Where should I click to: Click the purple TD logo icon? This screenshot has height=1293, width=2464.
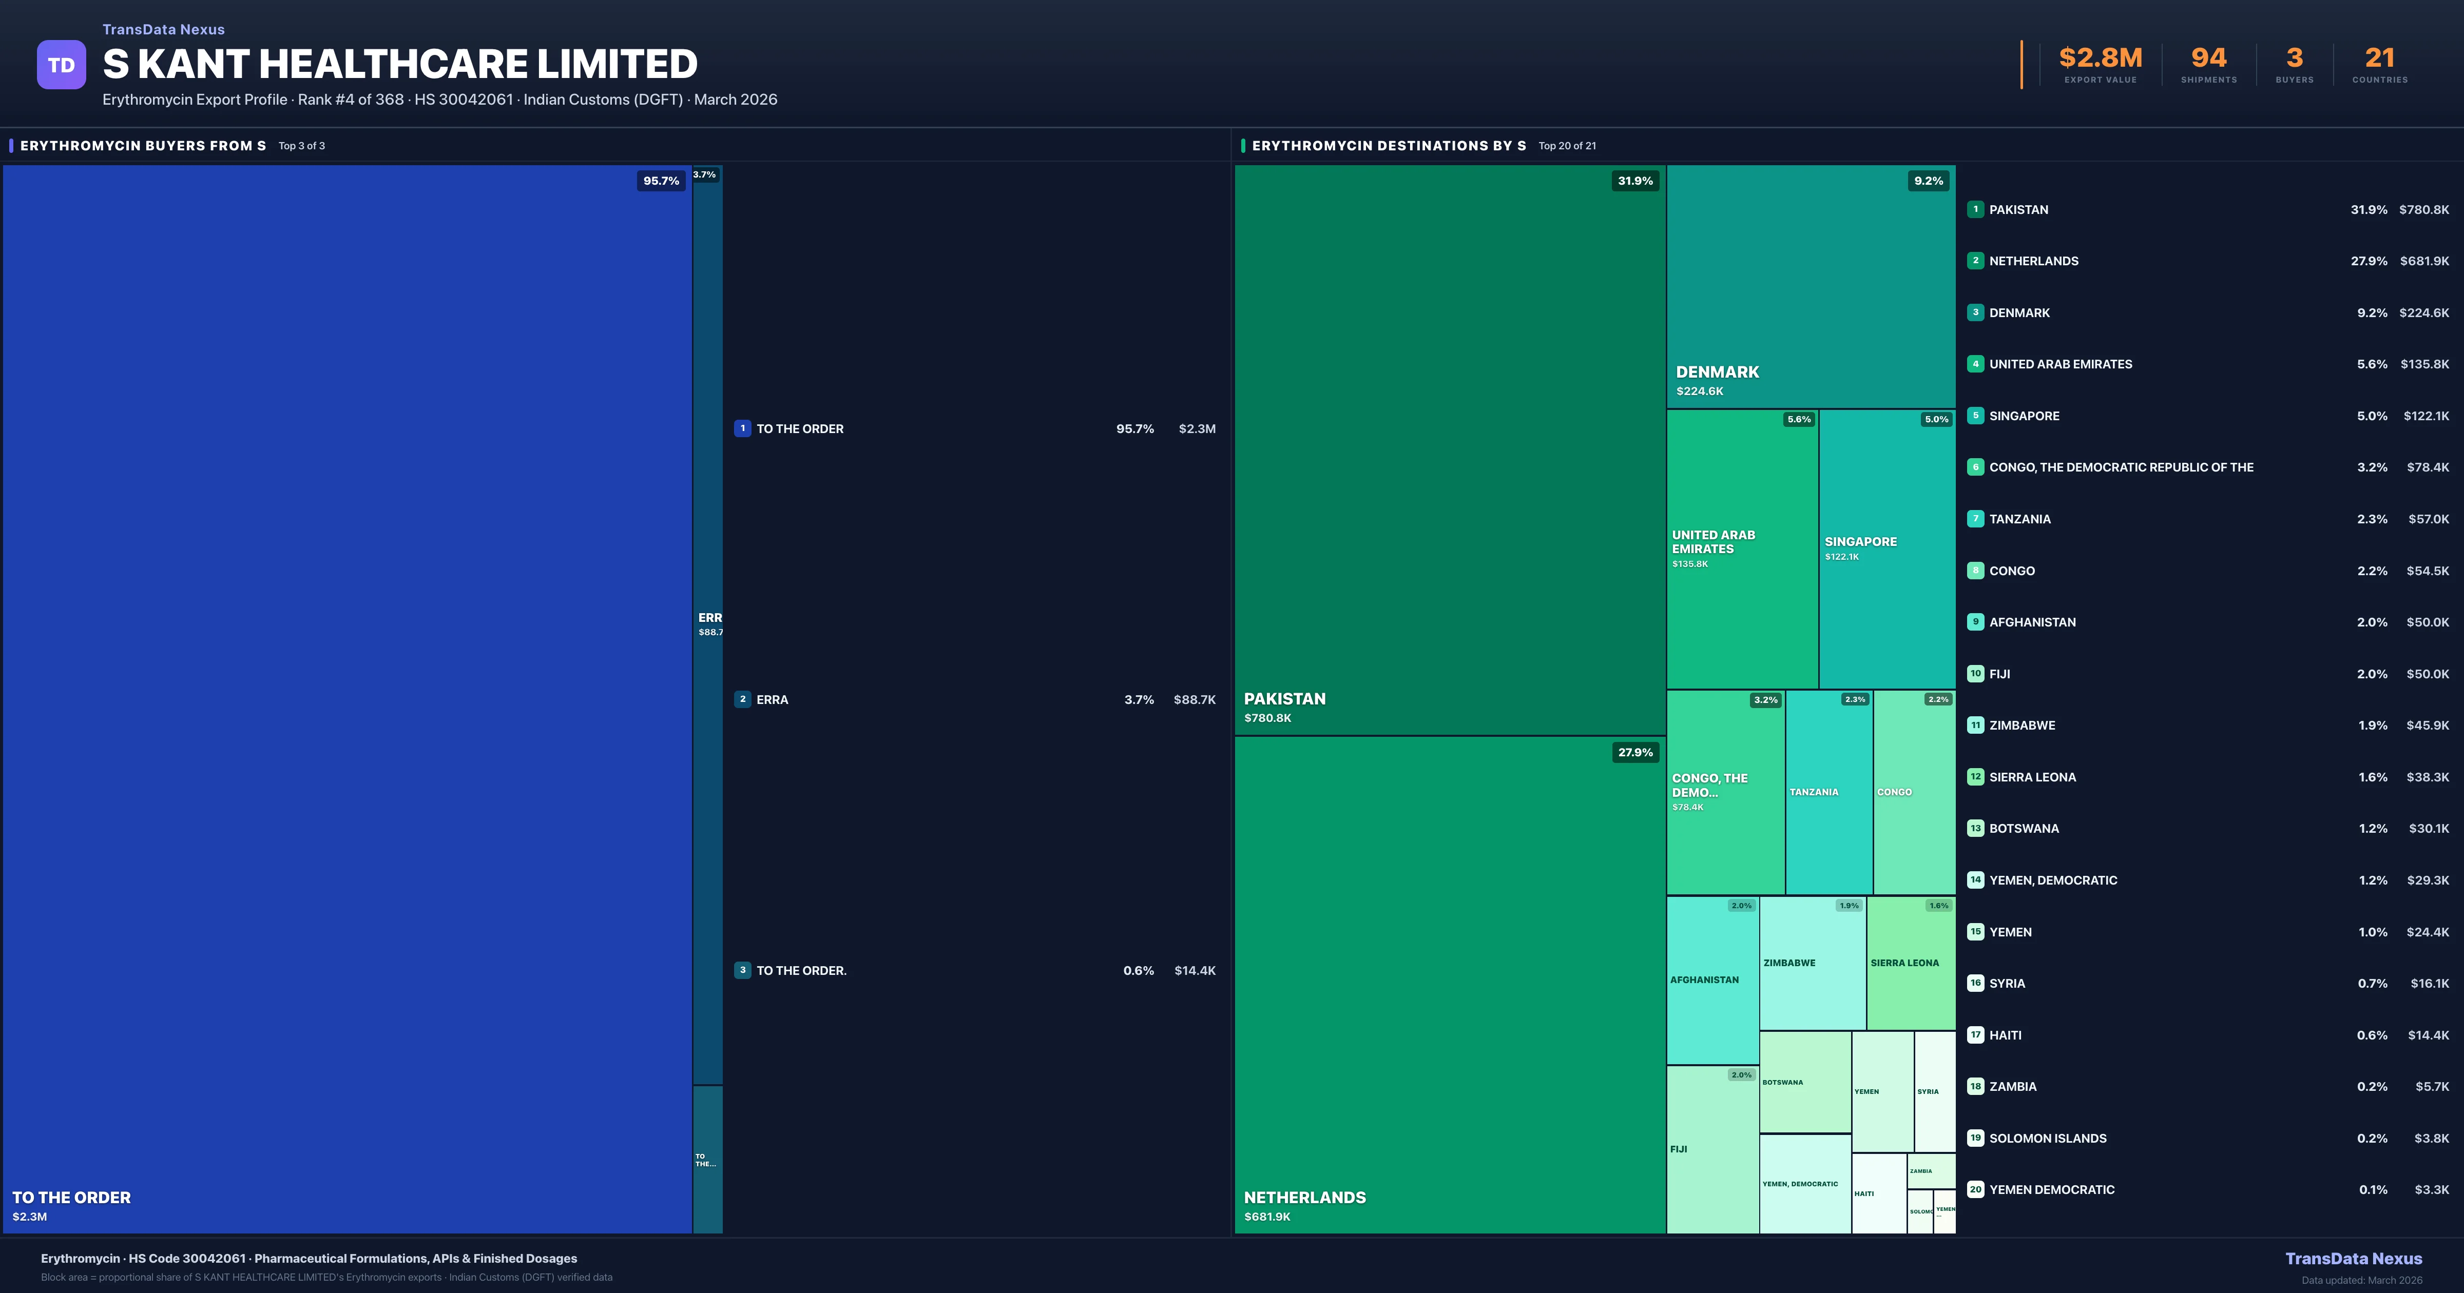pyautogui.click(x=61, y=65)
